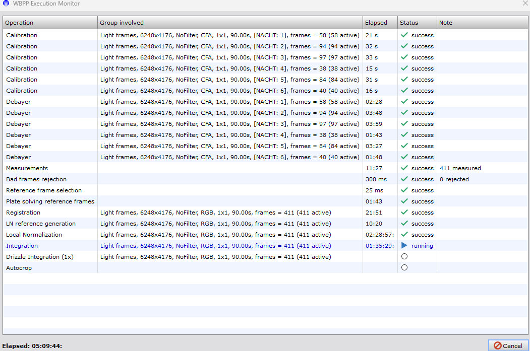Click the 21:51 Registration elapsed time
The width and height of the screenshot is (530, 351).
pos(374,213)
